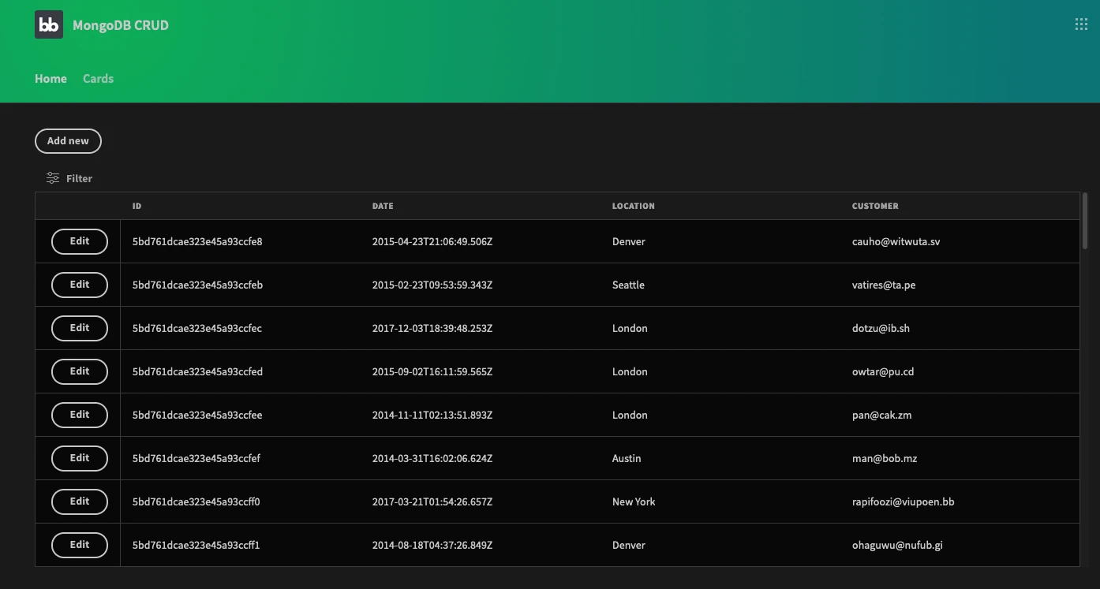The width and height of the screenshot is (1100, 589).
Task: Click the Budibase bb logo icon
Action: point(49,24)
